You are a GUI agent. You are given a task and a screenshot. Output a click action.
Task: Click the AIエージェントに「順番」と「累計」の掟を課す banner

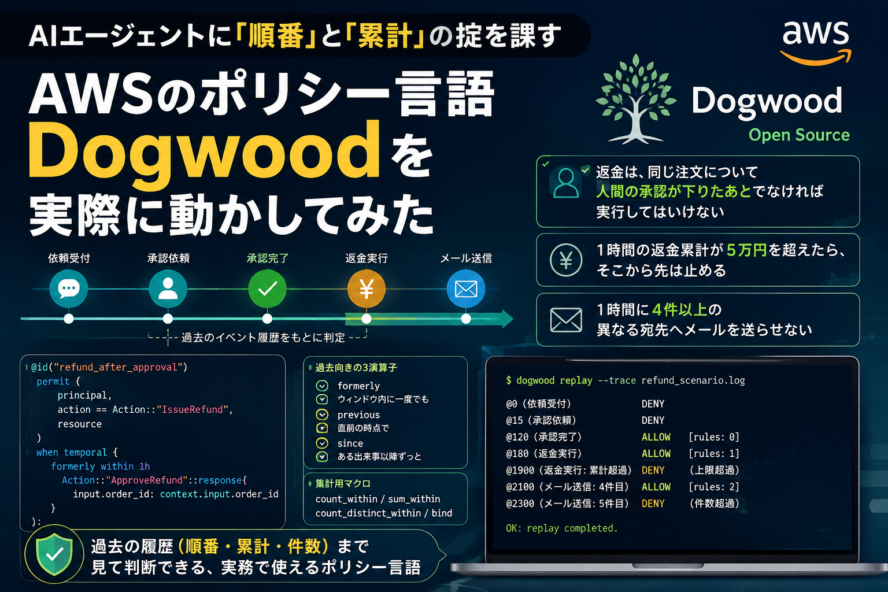click(x=295, y=36)
